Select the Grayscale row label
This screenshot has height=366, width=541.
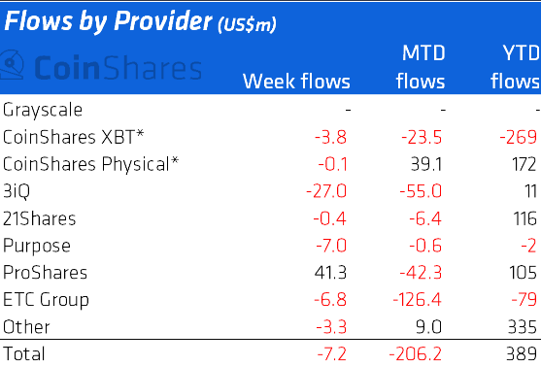43,111
